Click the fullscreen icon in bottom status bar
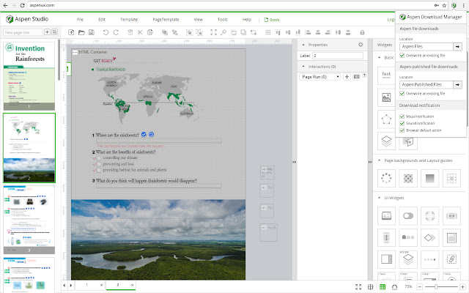Screen dimensions: 469x293 pos(358,286)
